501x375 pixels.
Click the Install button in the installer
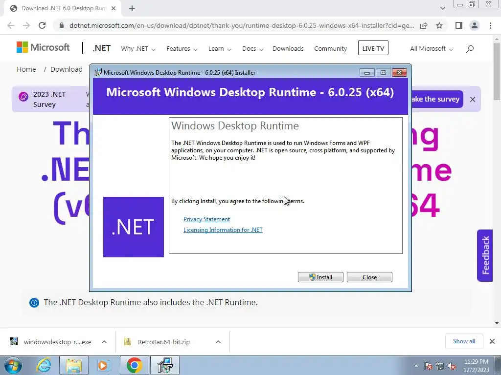pyautogui.click(x=320, y=277)
